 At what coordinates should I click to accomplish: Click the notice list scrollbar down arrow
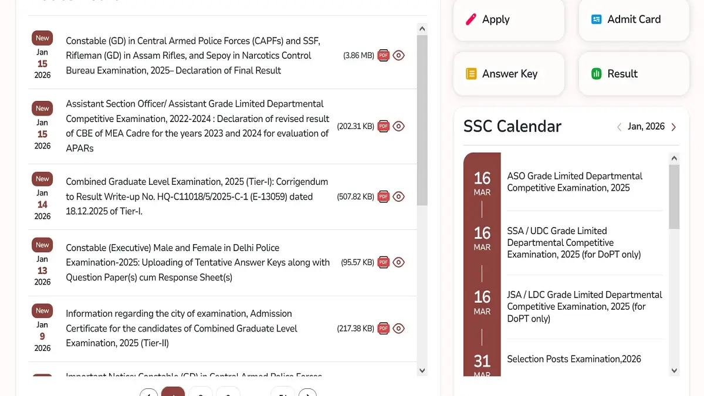pyautogui.click(x=422, y=371)
